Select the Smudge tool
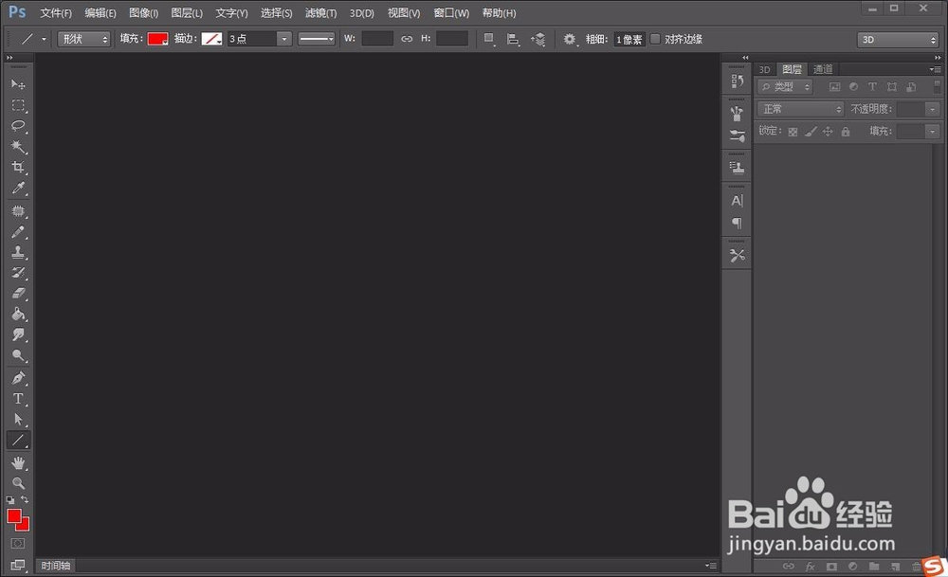 [18, 334]
